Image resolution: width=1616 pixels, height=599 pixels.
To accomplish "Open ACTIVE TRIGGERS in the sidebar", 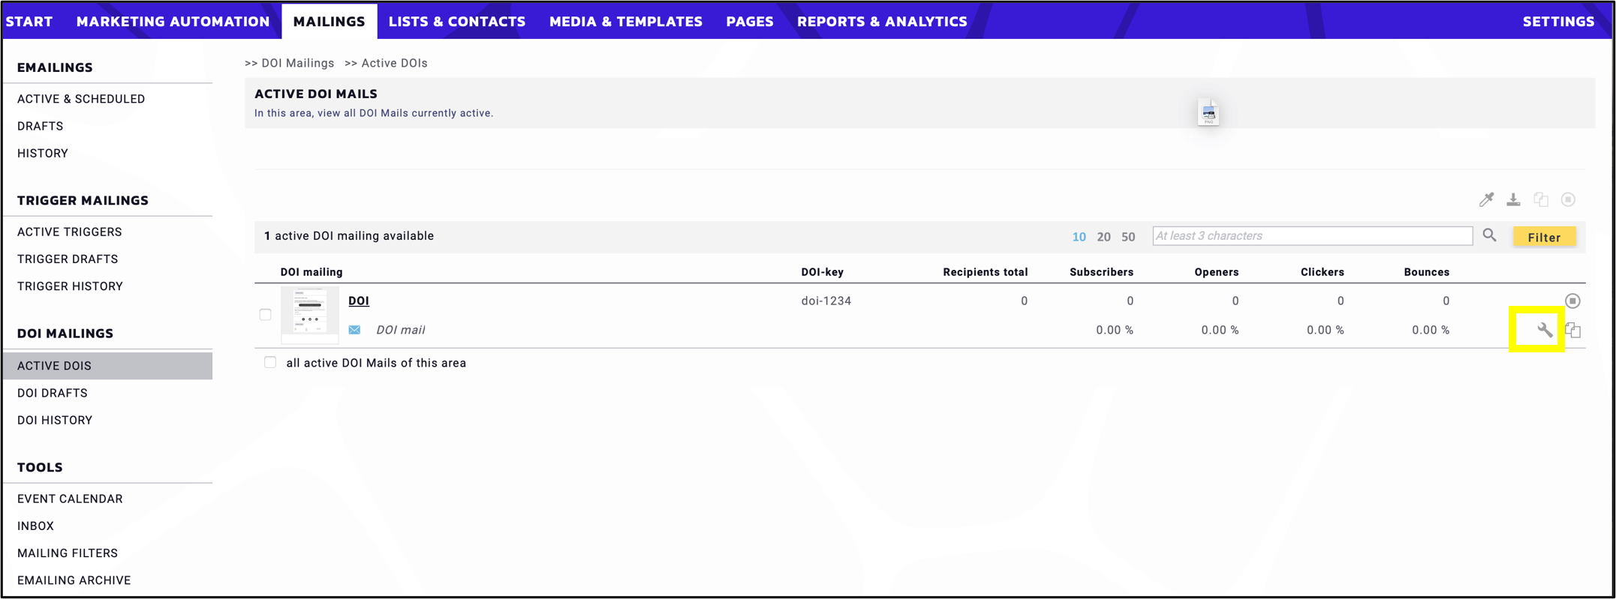I will click(70, 232).
